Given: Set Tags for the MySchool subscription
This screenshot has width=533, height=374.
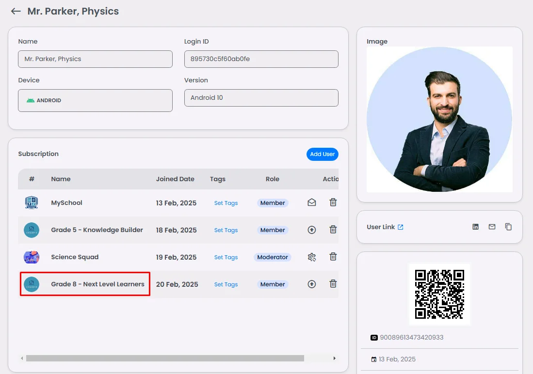Looking at the screenshot, I should 226,203.
